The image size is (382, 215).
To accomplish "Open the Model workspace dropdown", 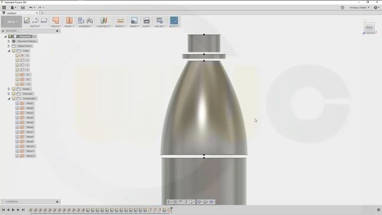I will (x=11, y=21).
